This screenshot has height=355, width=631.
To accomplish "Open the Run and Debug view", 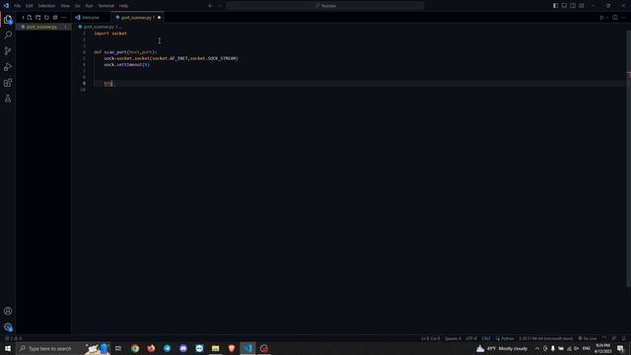I will 8,67.
